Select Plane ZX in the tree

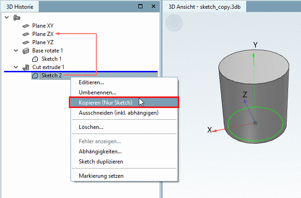43,34
